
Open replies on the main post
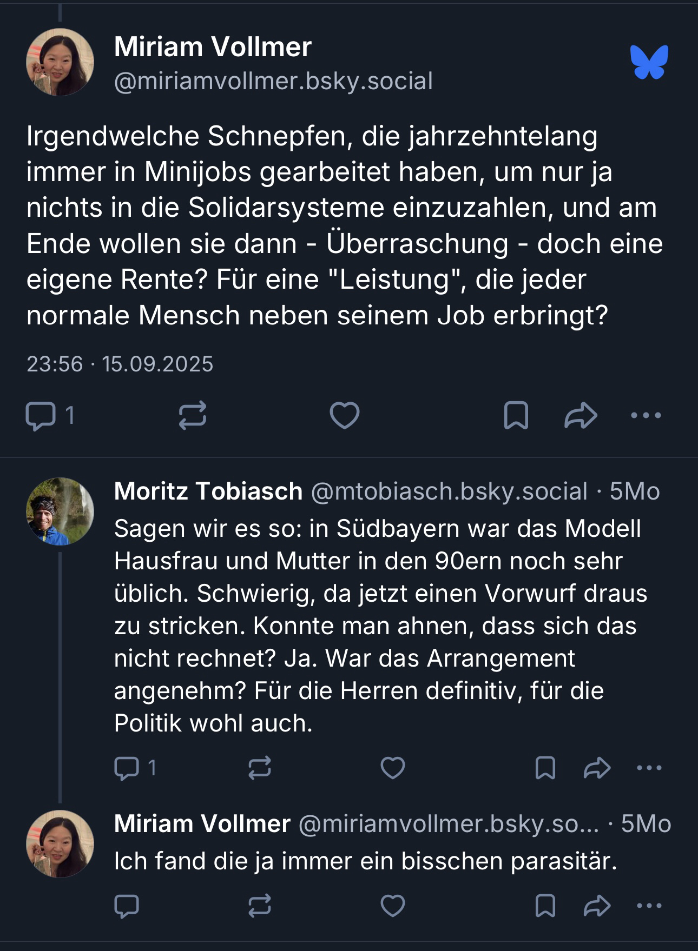click(x=41, y=416)
